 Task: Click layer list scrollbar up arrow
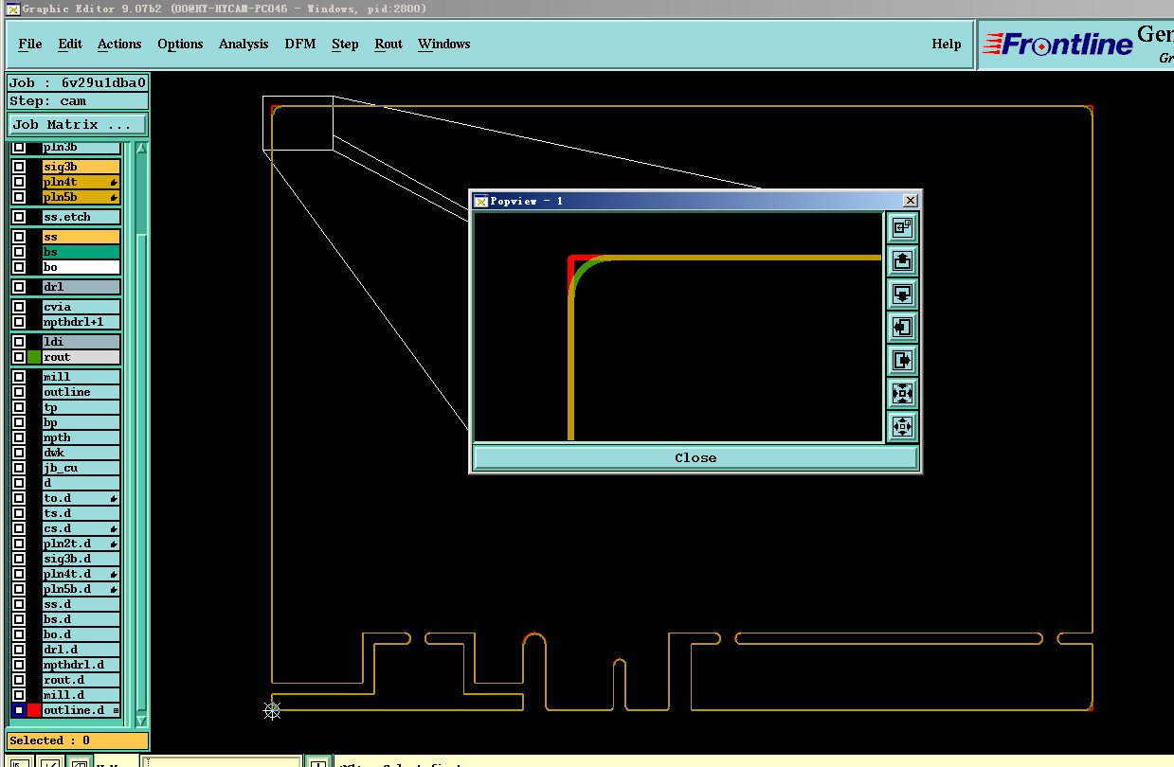142,149
